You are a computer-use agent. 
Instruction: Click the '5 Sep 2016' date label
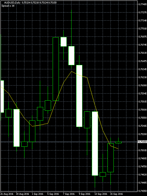(53, 194)
